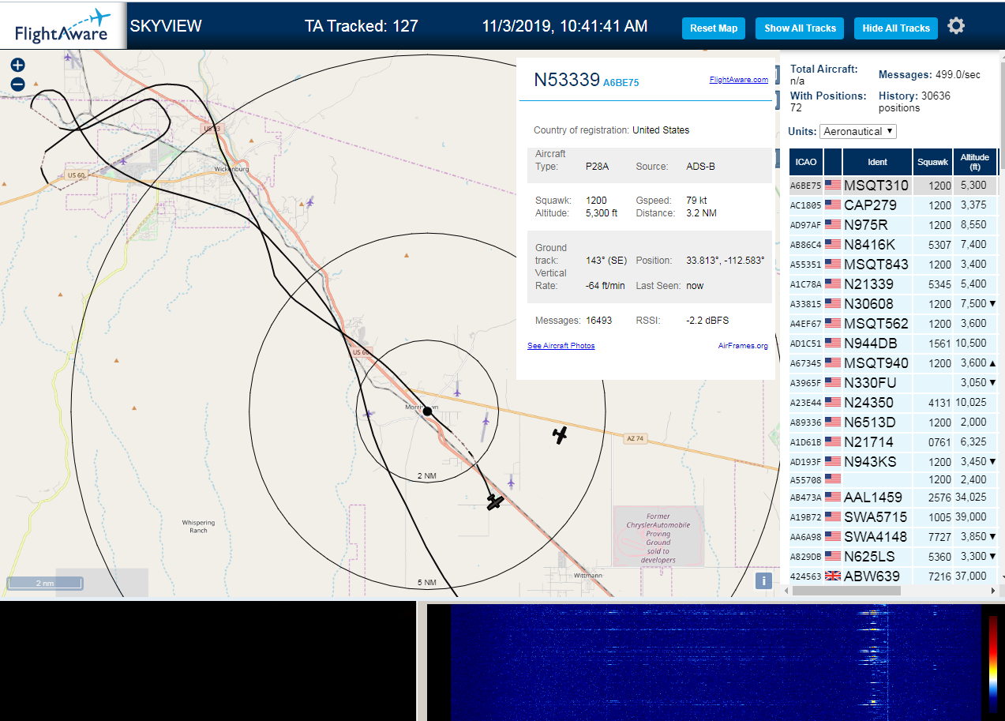Select the N8416K aircraft row
This screenshot has width=1005, height=721.
click(x=894, y=245)
